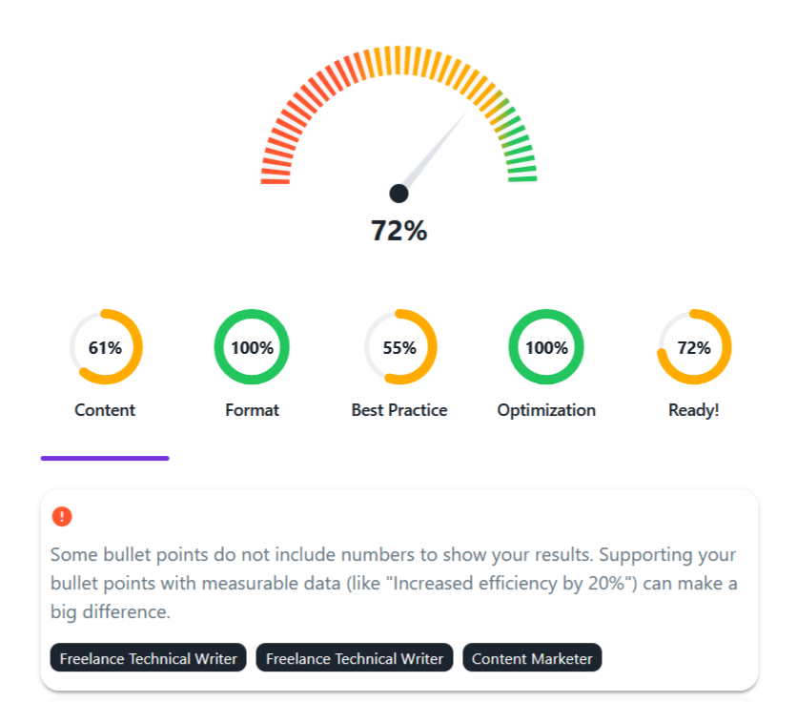Click the Ready! 72% progress ring
797x702 pixels.
coord(694,347)
